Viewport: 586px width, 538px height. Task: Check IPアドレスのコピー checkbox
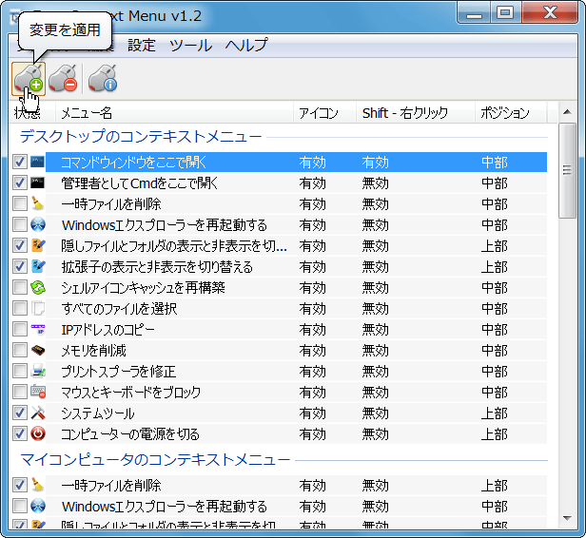pyautogui.click(x=20, y=329)
